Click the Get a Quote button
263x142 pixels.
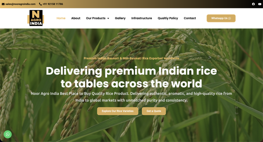pos(154,111)
